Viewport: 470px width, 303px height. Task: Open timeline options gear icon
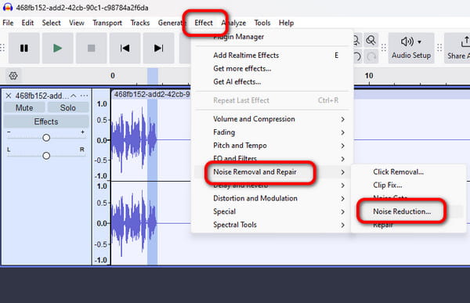point(13,76)
